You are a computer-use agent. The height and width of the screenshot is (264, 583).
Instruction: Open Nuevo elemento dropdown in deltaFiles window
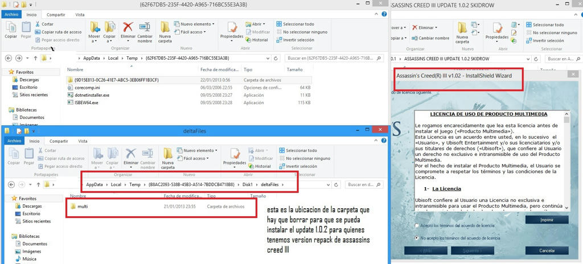click(197, 151)
